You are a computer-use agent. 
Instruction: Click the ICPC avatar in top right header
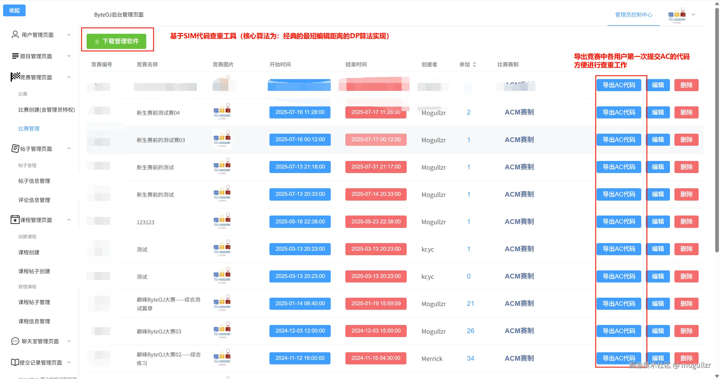677,15
